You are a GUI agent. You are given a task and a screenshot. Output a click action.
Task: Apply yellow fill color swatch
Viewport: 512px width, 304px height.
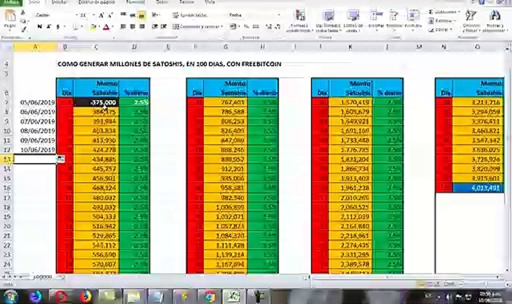click(x=93, y=27)
